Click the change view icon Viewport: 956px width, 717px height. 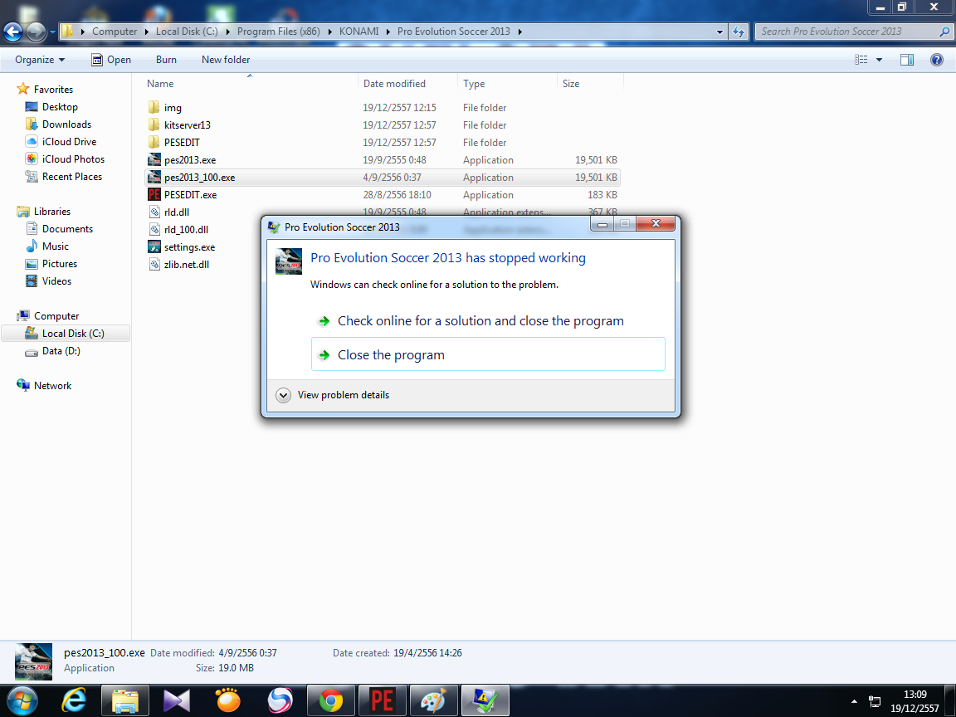(x=861, y=60)
